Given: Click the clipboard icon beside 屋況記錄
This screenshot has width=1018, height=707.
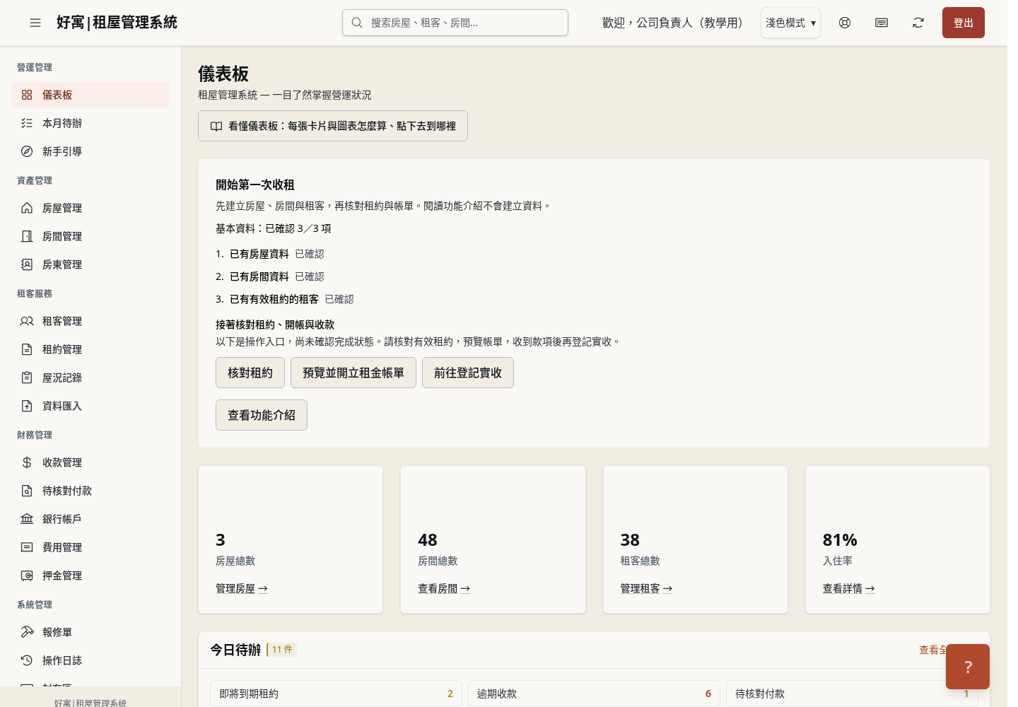Looking at the screenshot, I should (x=27, y=378).
